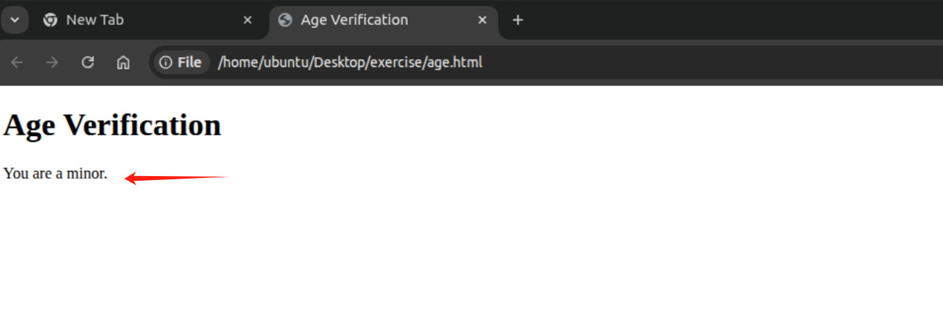
Task: Go to the home page icon
Action: pyautogui.click(x=123, y=62)
